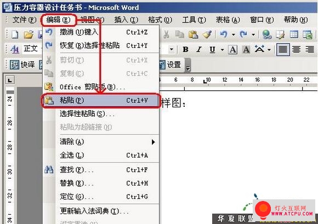Click the horizontal ruler at mark 14
The height and width of the screenshot is (224, 318).
point(241,80)
